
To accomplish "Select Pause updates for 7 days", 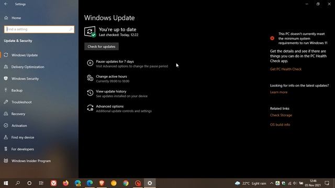I will [x=115, y=62].
